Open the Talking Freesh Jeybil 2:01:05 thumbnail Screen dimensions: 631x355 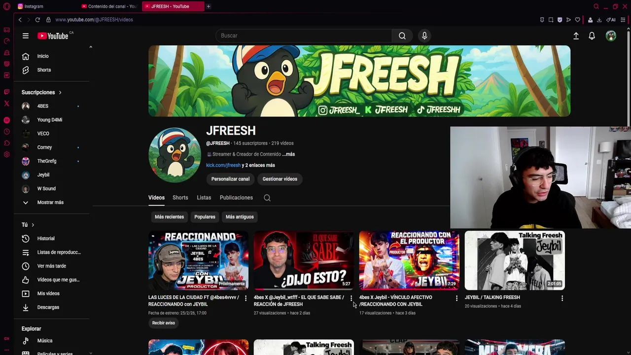(515, 260)
